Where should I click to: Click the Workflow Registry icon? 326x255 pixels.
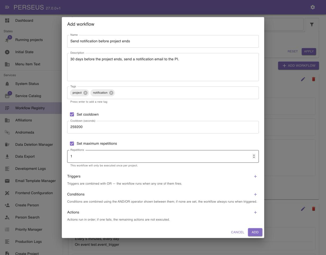7,108
